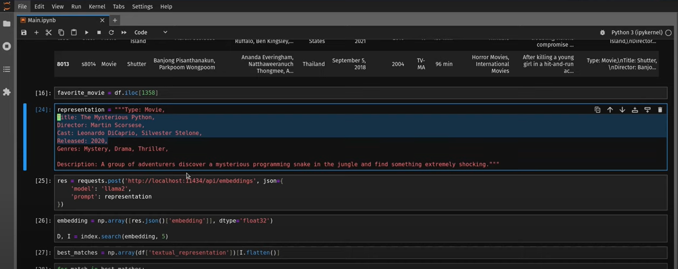Interrupt the kernel with the stop icon
The width and height of the screenshot is (678, 269).
99,32
